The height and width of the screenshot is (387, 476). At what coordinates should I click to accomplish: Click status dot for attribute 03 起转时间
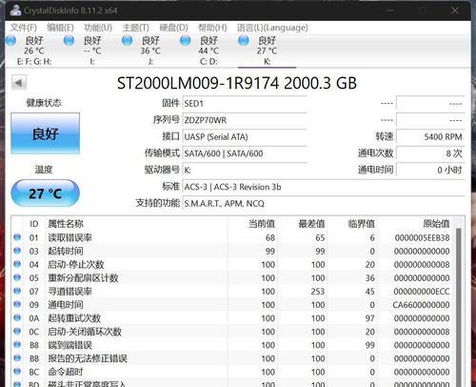tap(17, 251)
